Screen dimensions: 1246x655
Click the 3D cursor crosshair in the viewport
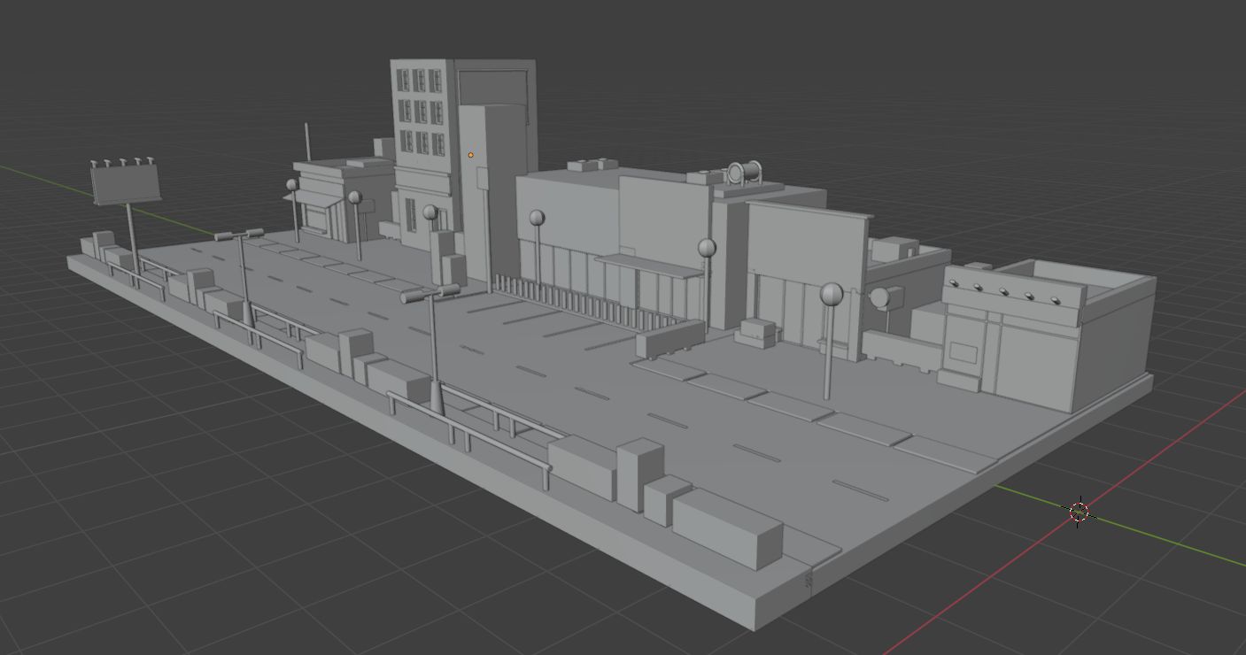pos(1078,512)
